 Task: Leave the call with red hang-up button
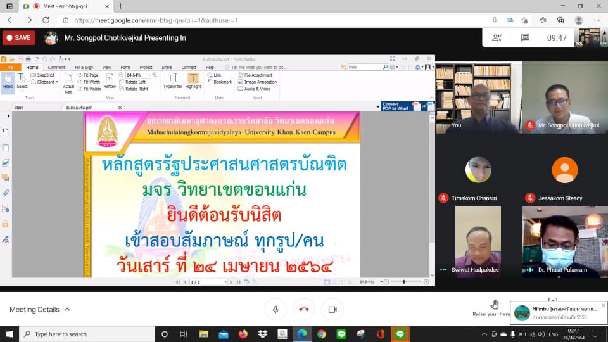click(304, 310)
